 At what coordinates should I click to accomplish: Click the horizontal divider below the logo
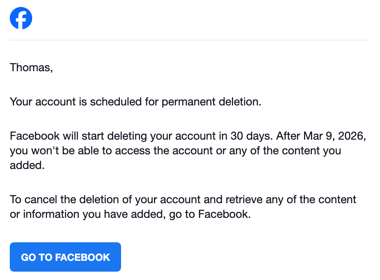(189, 40)
